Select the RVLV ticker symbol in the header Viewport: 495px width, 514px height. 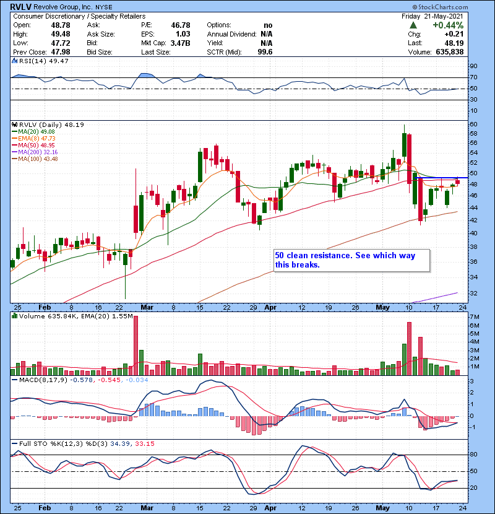[20, 7]
